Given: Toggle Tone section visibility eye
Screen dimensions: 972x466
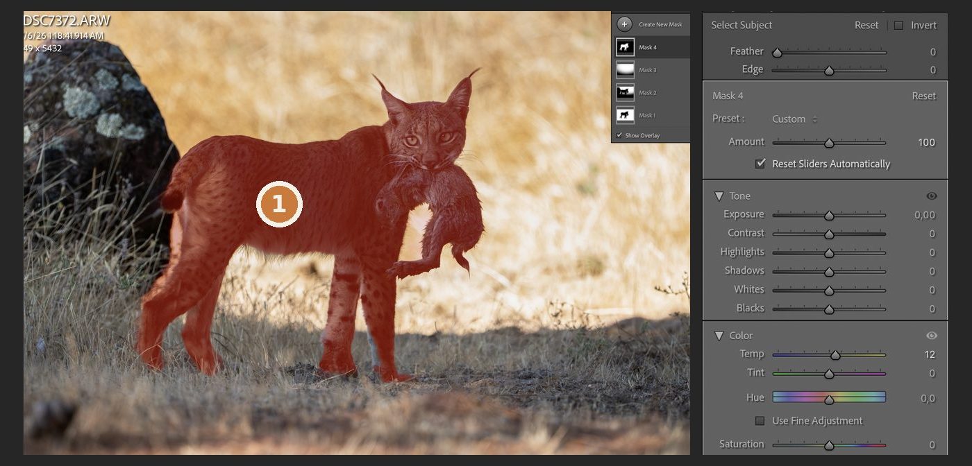Looking at the screenshot, I should pos(932,196).
